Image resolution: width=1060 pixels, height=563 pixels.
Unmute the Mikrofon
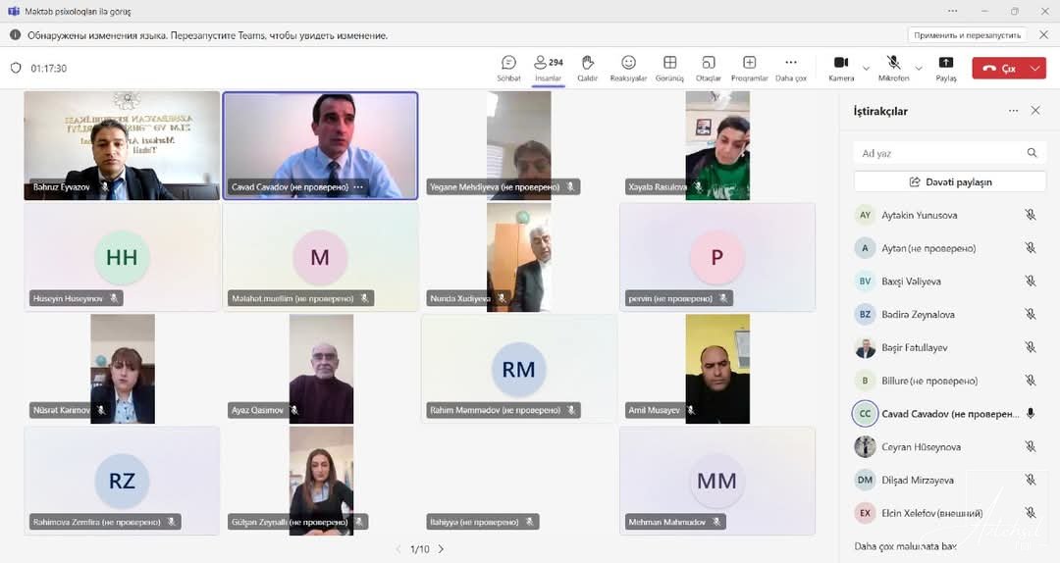click(893, 68)
